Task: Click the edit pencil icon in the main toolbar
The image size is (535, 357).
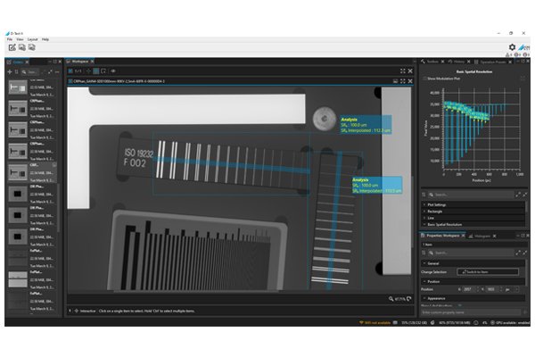Action: 12,47
